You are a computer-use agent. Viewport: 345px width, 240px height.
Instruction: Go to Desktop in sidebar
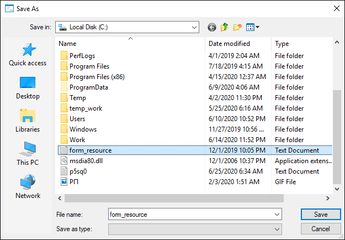point(28,88)
